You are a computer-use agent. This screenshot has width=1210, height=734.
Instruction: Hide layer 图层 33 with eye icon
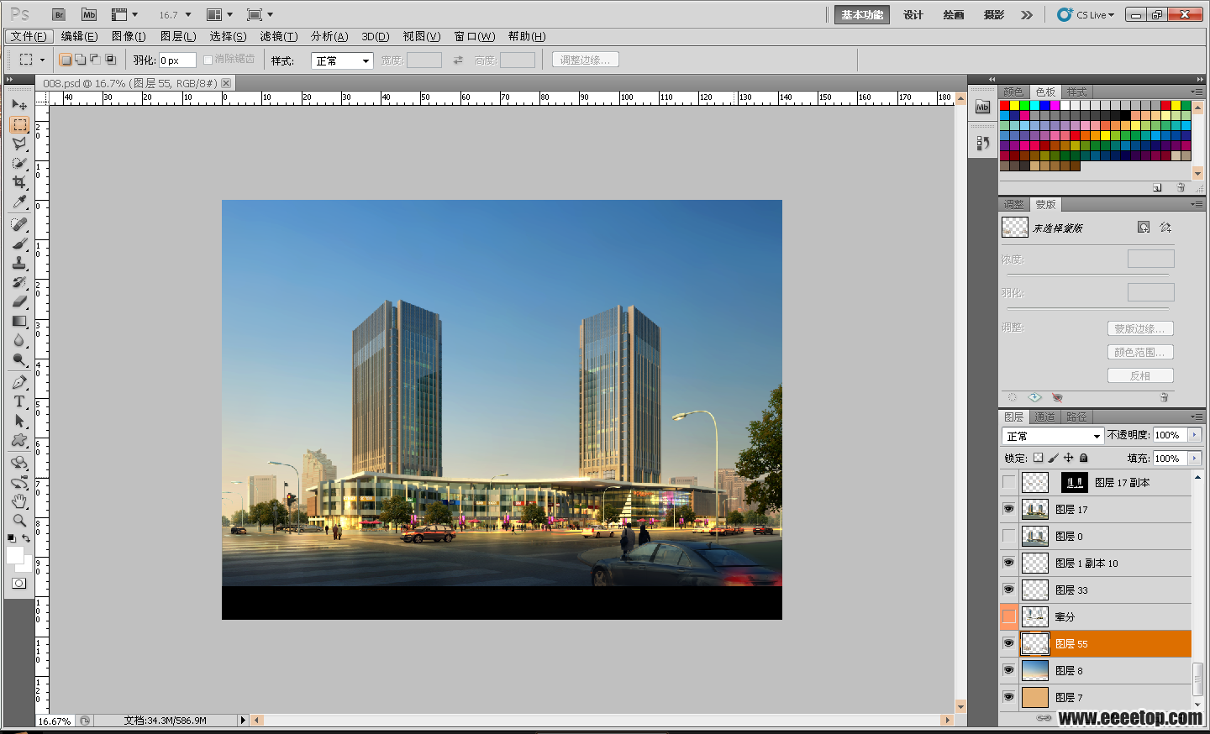click(1008, 590)
